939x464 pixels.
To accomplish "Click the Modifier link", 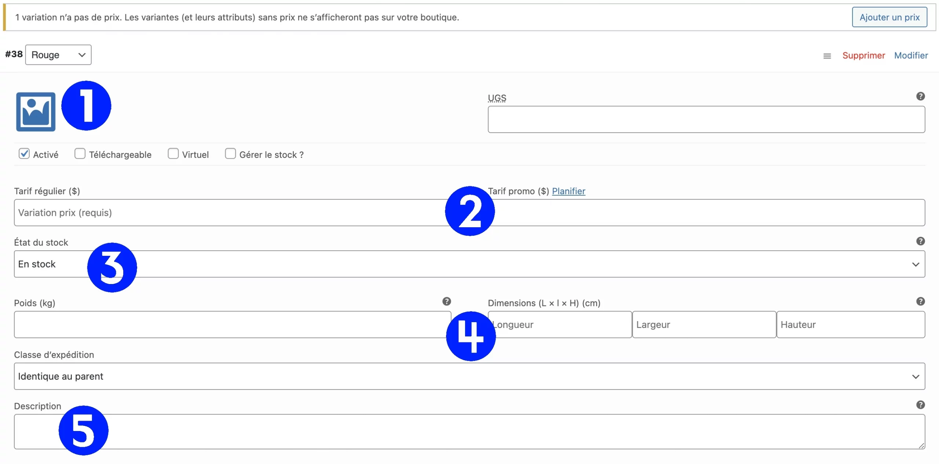I will point(911,55).
